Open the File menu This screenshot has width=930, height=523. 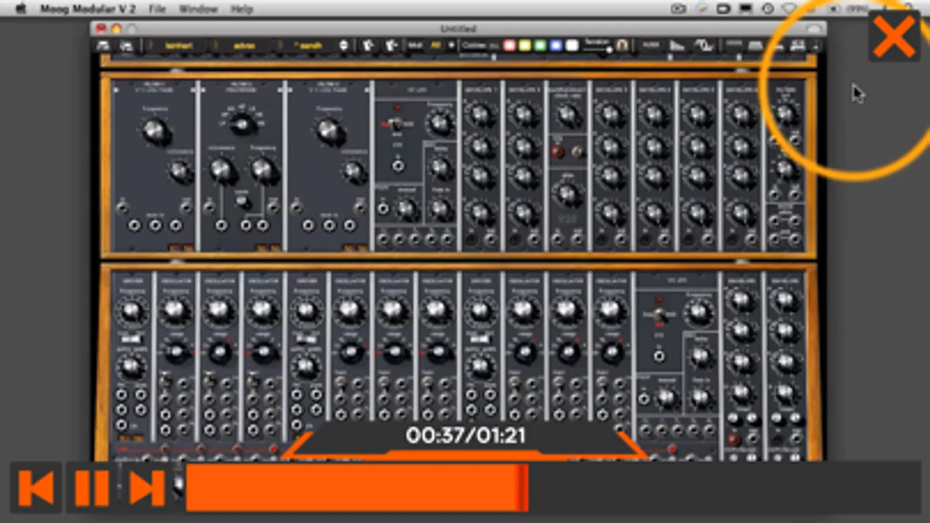[157, 9]
